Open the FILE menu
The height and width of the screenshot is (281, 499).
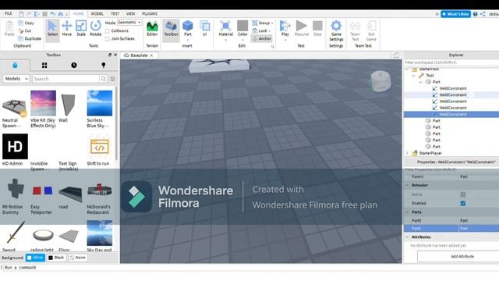(9, 14)
